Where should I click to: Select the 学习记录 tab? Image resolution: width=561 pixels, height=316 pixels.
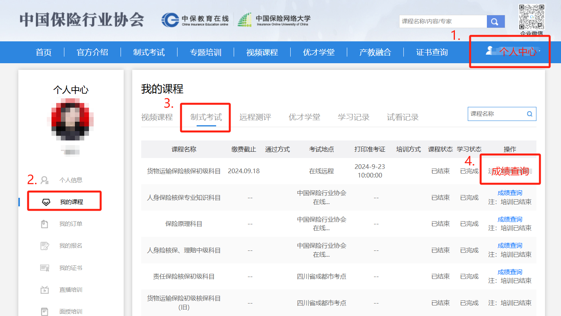353,117
